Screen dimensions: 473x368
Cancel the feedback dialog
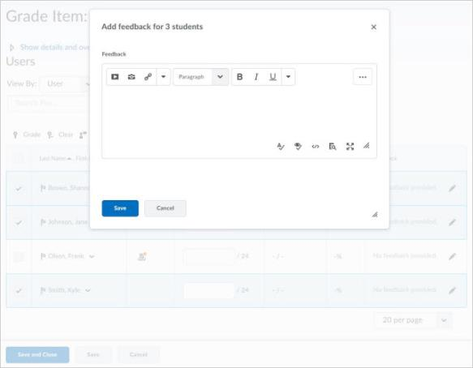pyautogui.click(x=166, y=208)
